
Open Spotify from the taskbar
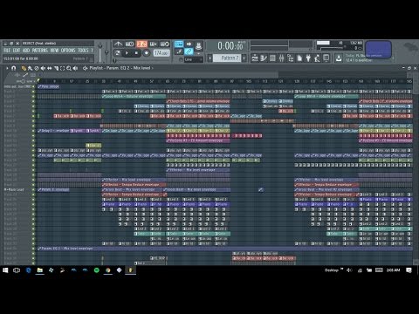[x=97, y=270]
